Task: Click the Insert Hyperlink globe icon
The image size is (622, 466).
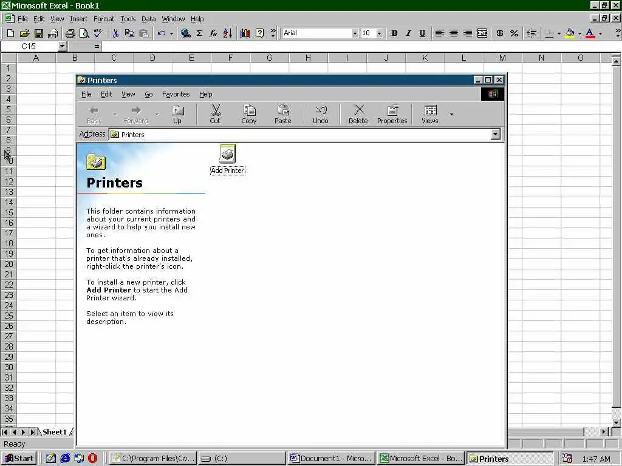Action: 185,33
